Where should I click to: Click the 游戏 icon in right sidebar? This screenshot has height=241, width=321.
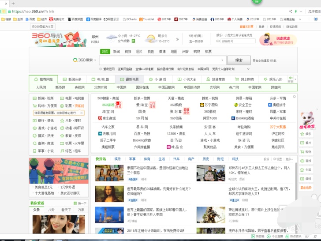coord(306,161)
